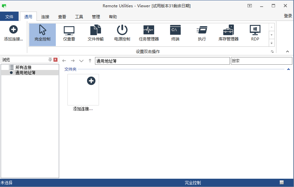
Task: Select the 终端 terminal icon
Action: point(175,30)
